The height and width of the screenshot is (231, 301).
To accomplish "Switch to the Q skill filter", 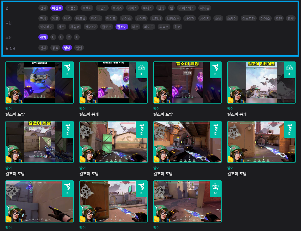I will 53,37.
